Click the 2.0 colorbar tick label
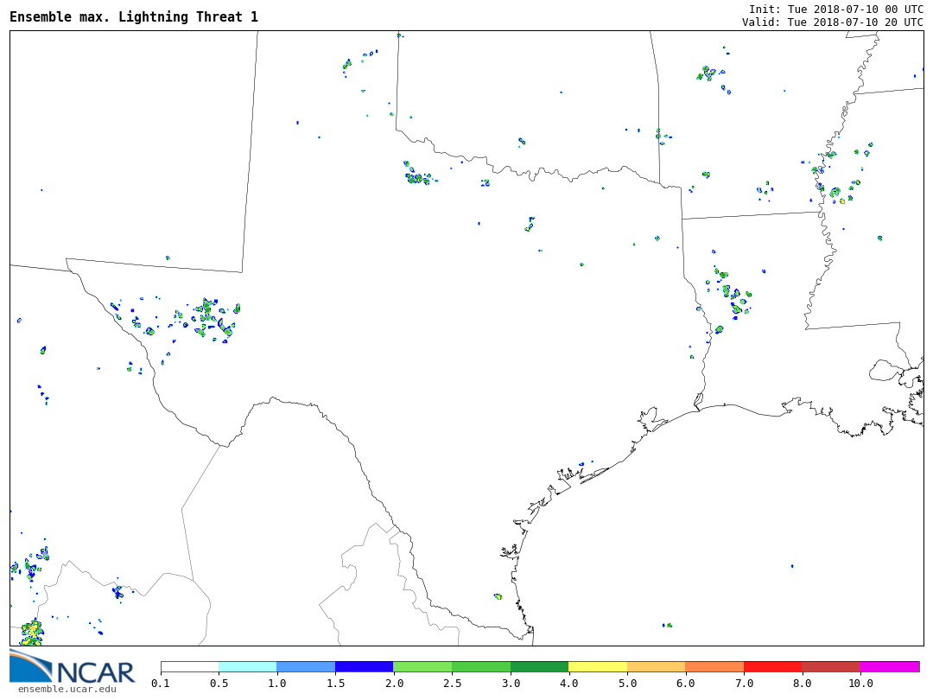This screenshot has width=933, height=700. click(x=393, y=684)
